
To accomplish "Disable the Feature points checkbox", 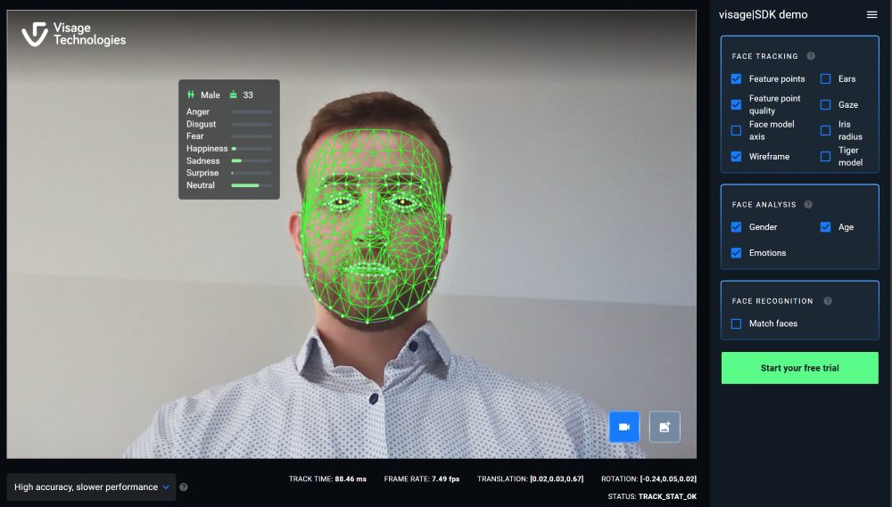I will point(736,79).
